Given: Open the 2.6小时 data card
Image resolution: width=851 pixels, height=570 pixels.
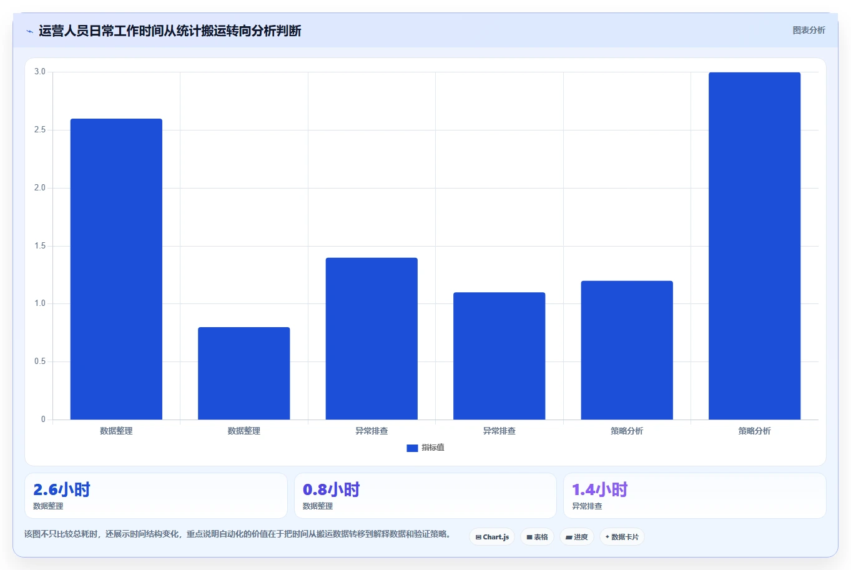Looking at the screenshot, I should pos(156,496).
